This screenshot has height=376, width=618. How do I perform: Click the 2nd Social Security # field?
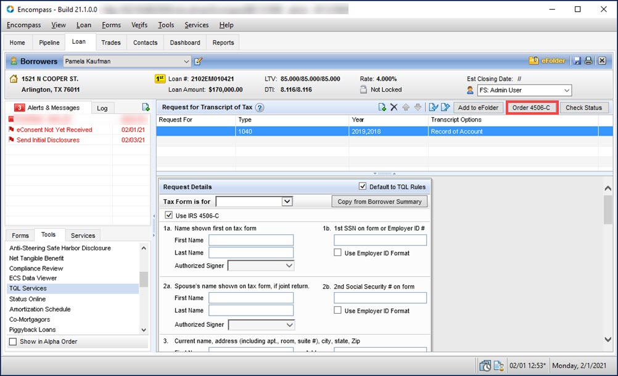[x=381, y=298]
